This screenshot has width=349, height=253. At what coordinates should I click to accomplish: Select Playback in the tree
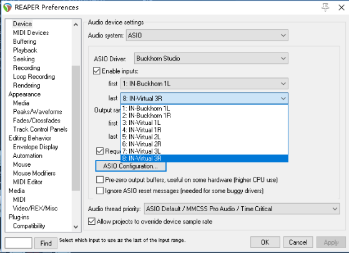[x=25, y=50]
